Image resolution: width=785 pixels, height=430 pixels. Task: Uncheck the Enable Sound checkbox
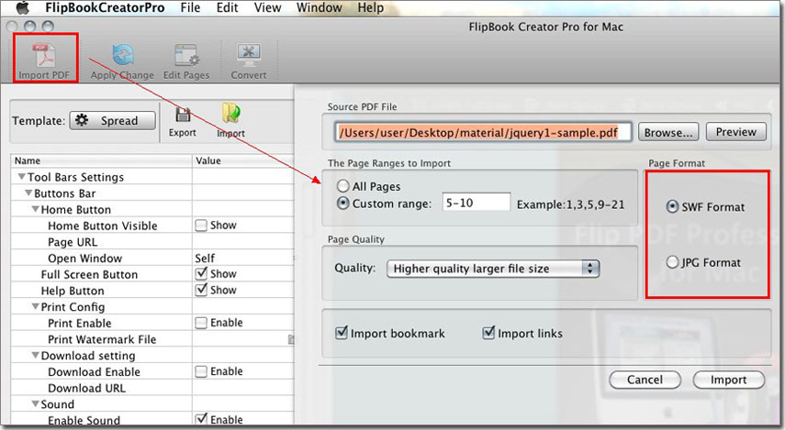point(201,419)
